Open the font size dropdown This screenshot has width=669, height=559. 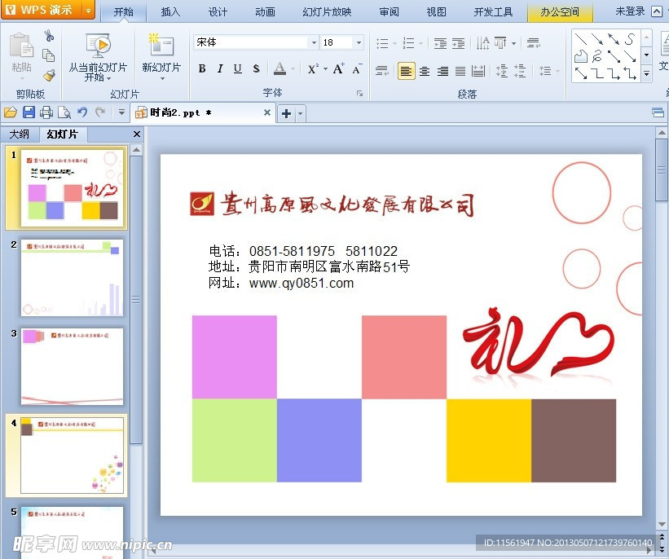click(x=359, y=42)
